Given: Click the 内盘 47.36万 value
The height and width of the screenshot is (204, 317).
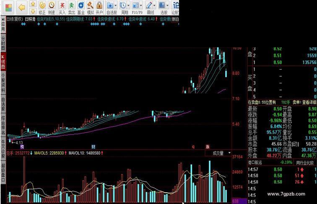Looking at the screenshot, I should click(309, 155).
